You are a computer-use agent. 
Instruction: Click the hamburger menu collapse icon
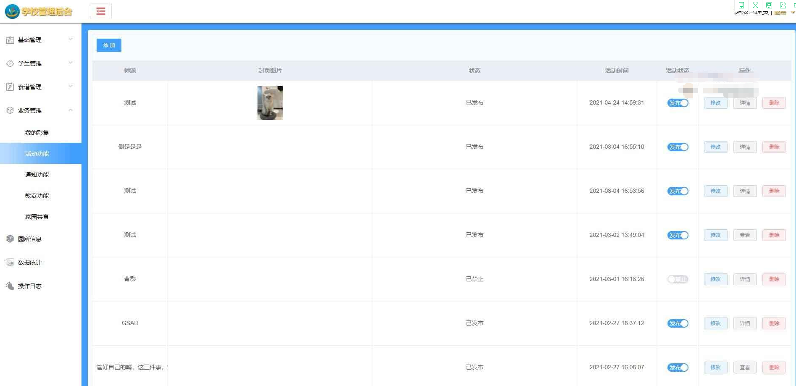click(x=100, y=11)
